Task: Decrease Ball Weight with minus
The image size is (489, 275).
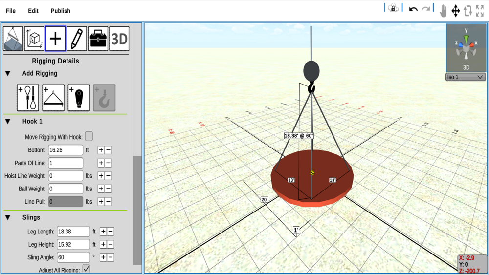Action: click(108, 189)
